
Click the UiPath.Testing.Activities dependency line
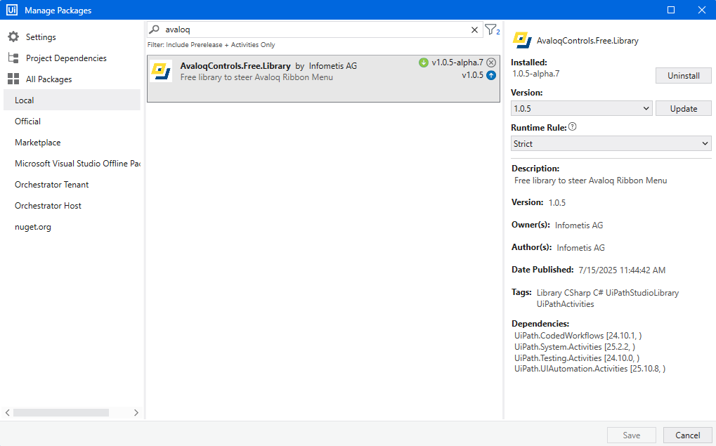[577, 358]
